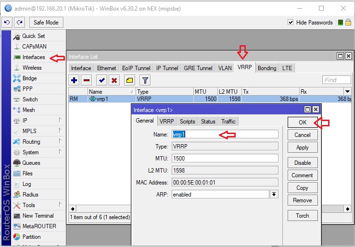
Task: Open the column chooser dropdown arrow
Action: click(x=347, y=92)
